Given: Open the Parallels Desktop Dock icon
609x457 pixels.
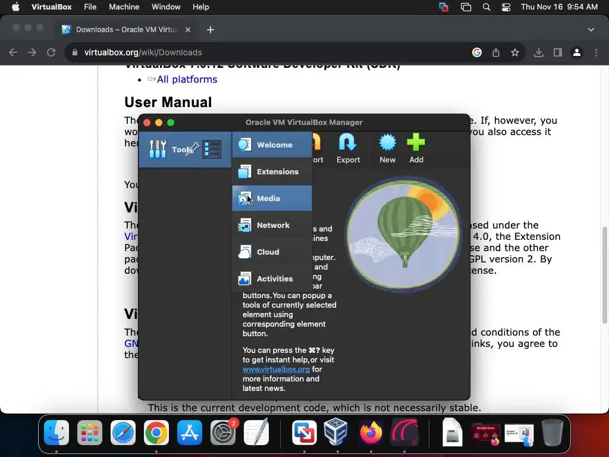Looking at the screenshot, I should (x=304, y=432).
